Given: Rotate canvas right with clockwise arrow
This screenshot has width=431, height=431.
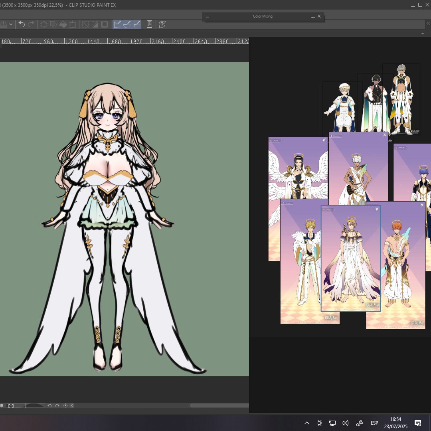Looking at the screenshot, I should click(57, 406).
